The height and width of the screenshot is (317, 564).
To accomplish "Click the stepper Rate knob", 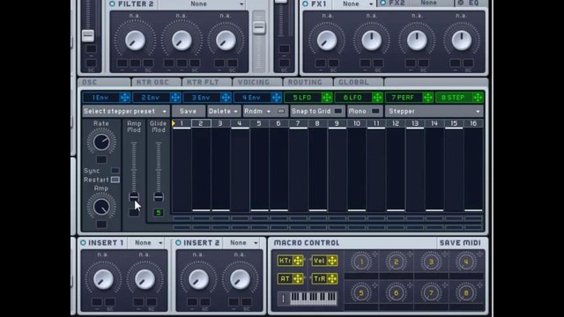I will tap(101, 142).
